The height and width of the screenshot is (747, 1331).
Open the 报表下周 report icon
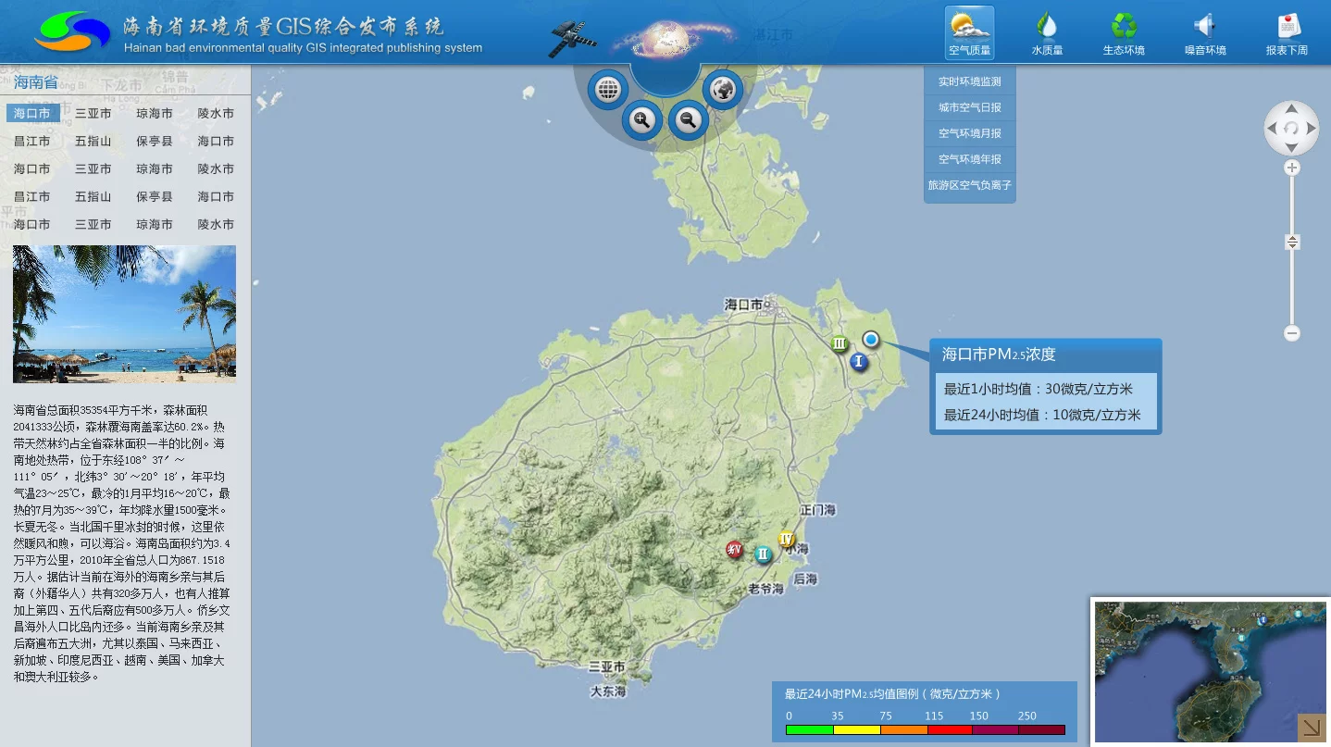coord(1287,34)
